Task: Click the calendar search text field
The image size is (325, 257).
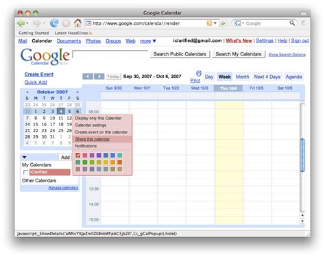Action: [110, 54]
